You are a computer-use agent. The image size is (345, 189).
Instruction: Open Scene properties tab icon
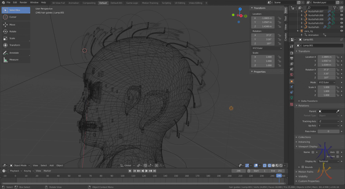(292, 69)
